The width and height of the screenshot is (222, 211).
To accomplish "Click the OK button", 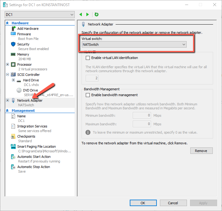I will 143,203.
